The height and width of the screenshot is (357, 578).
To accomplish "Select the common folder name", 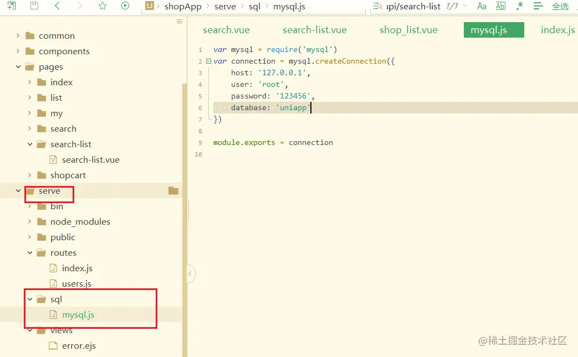I will 57,35.
